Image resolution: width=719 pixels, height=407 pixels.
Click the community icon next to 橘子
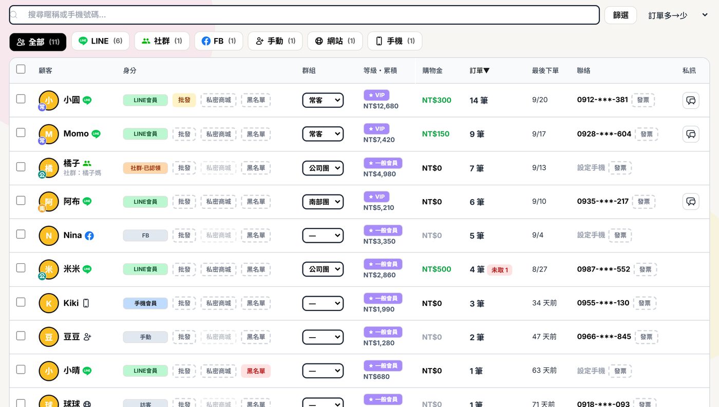tap(87, 163)
